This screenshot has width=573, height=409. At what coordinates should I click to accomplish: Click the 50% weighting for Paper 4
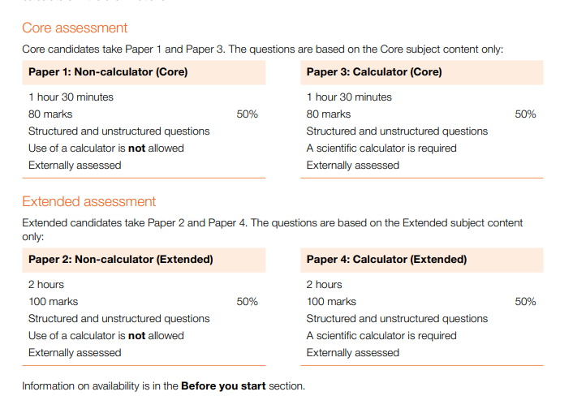[525, 302]
